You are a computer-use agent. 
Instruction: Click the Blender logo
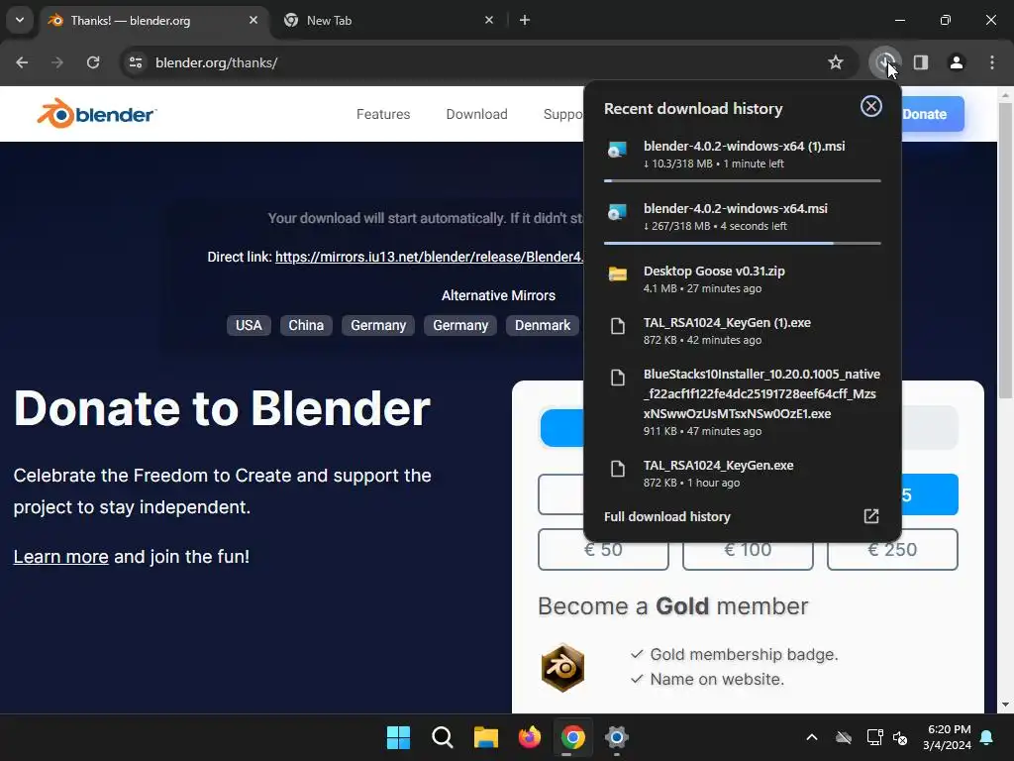pyautogui.click(x=96, y=113)
